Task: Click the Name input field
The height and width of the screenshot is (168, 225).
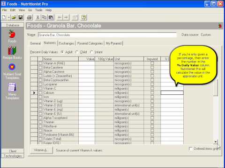Action: click(x=107, y=35)
